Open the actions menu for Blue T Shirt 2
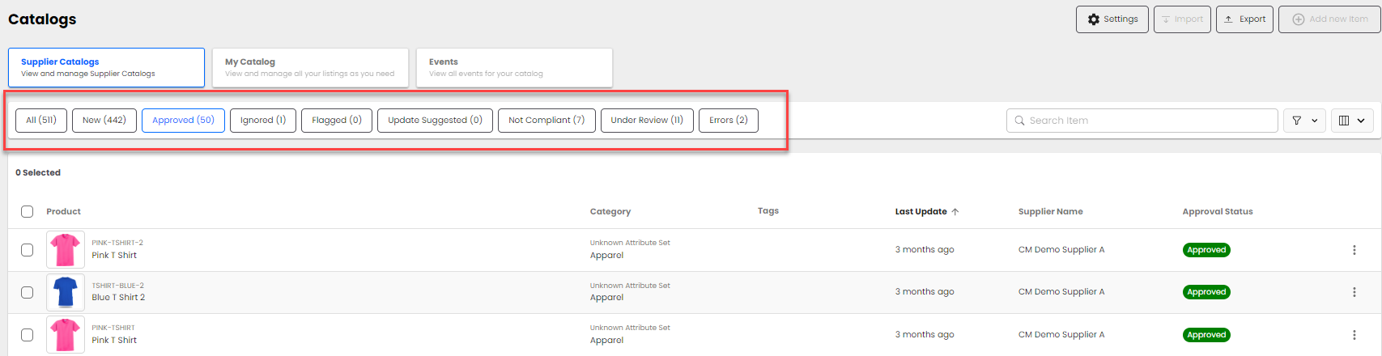This screenshot has width=1382, height=356. [1354, 292]
